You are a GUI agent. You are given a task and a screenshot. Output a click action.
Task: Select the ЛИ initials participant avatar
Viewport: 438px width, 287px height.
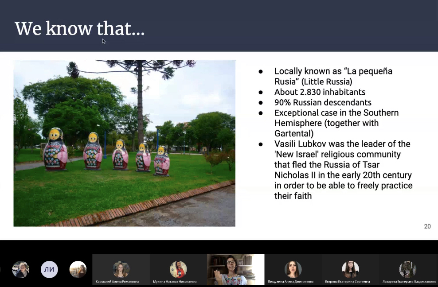(x=49, y=269)
